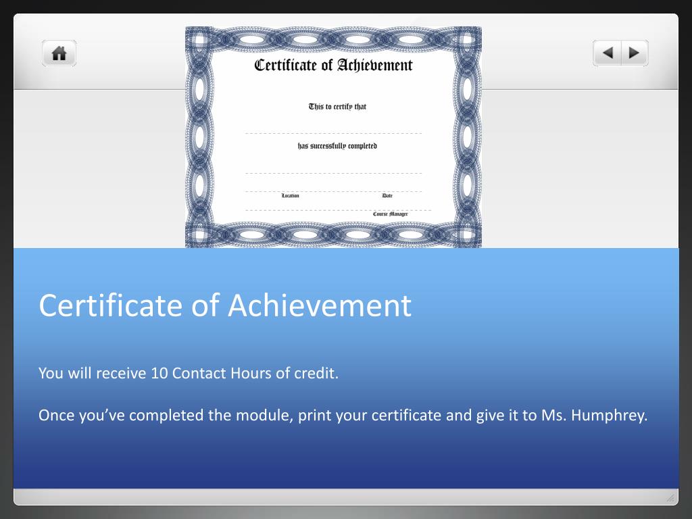Click the gothic certificate title text
Viewport: 692px width, 519px height.
(x=333, y=65)
